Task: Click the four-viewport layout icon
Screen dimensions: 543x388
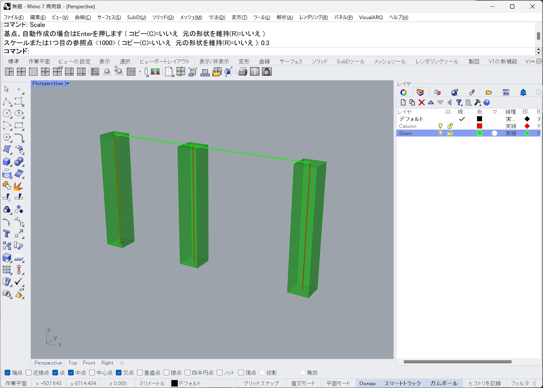Action: click(21, 72)
